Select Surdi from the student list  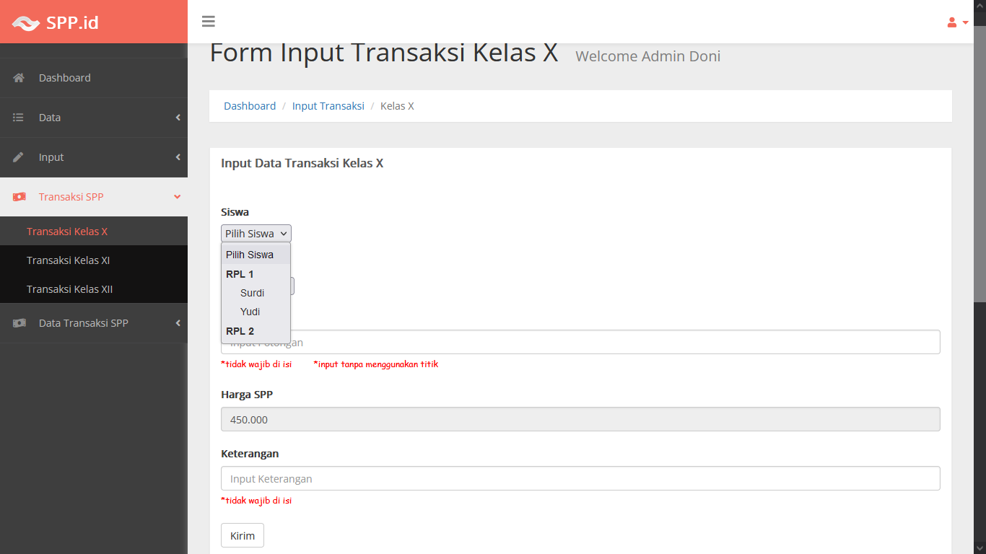point(252,293)
